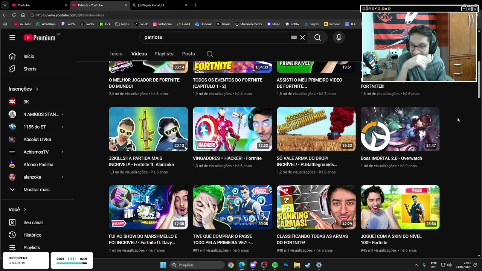
Task: Open the 3K subscription channel
Action: coord(38,102)
